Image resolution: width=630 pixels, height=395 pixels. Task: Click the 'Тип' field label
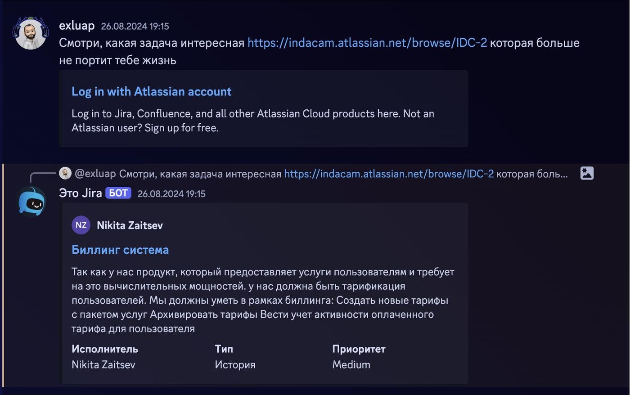(224, 349)
